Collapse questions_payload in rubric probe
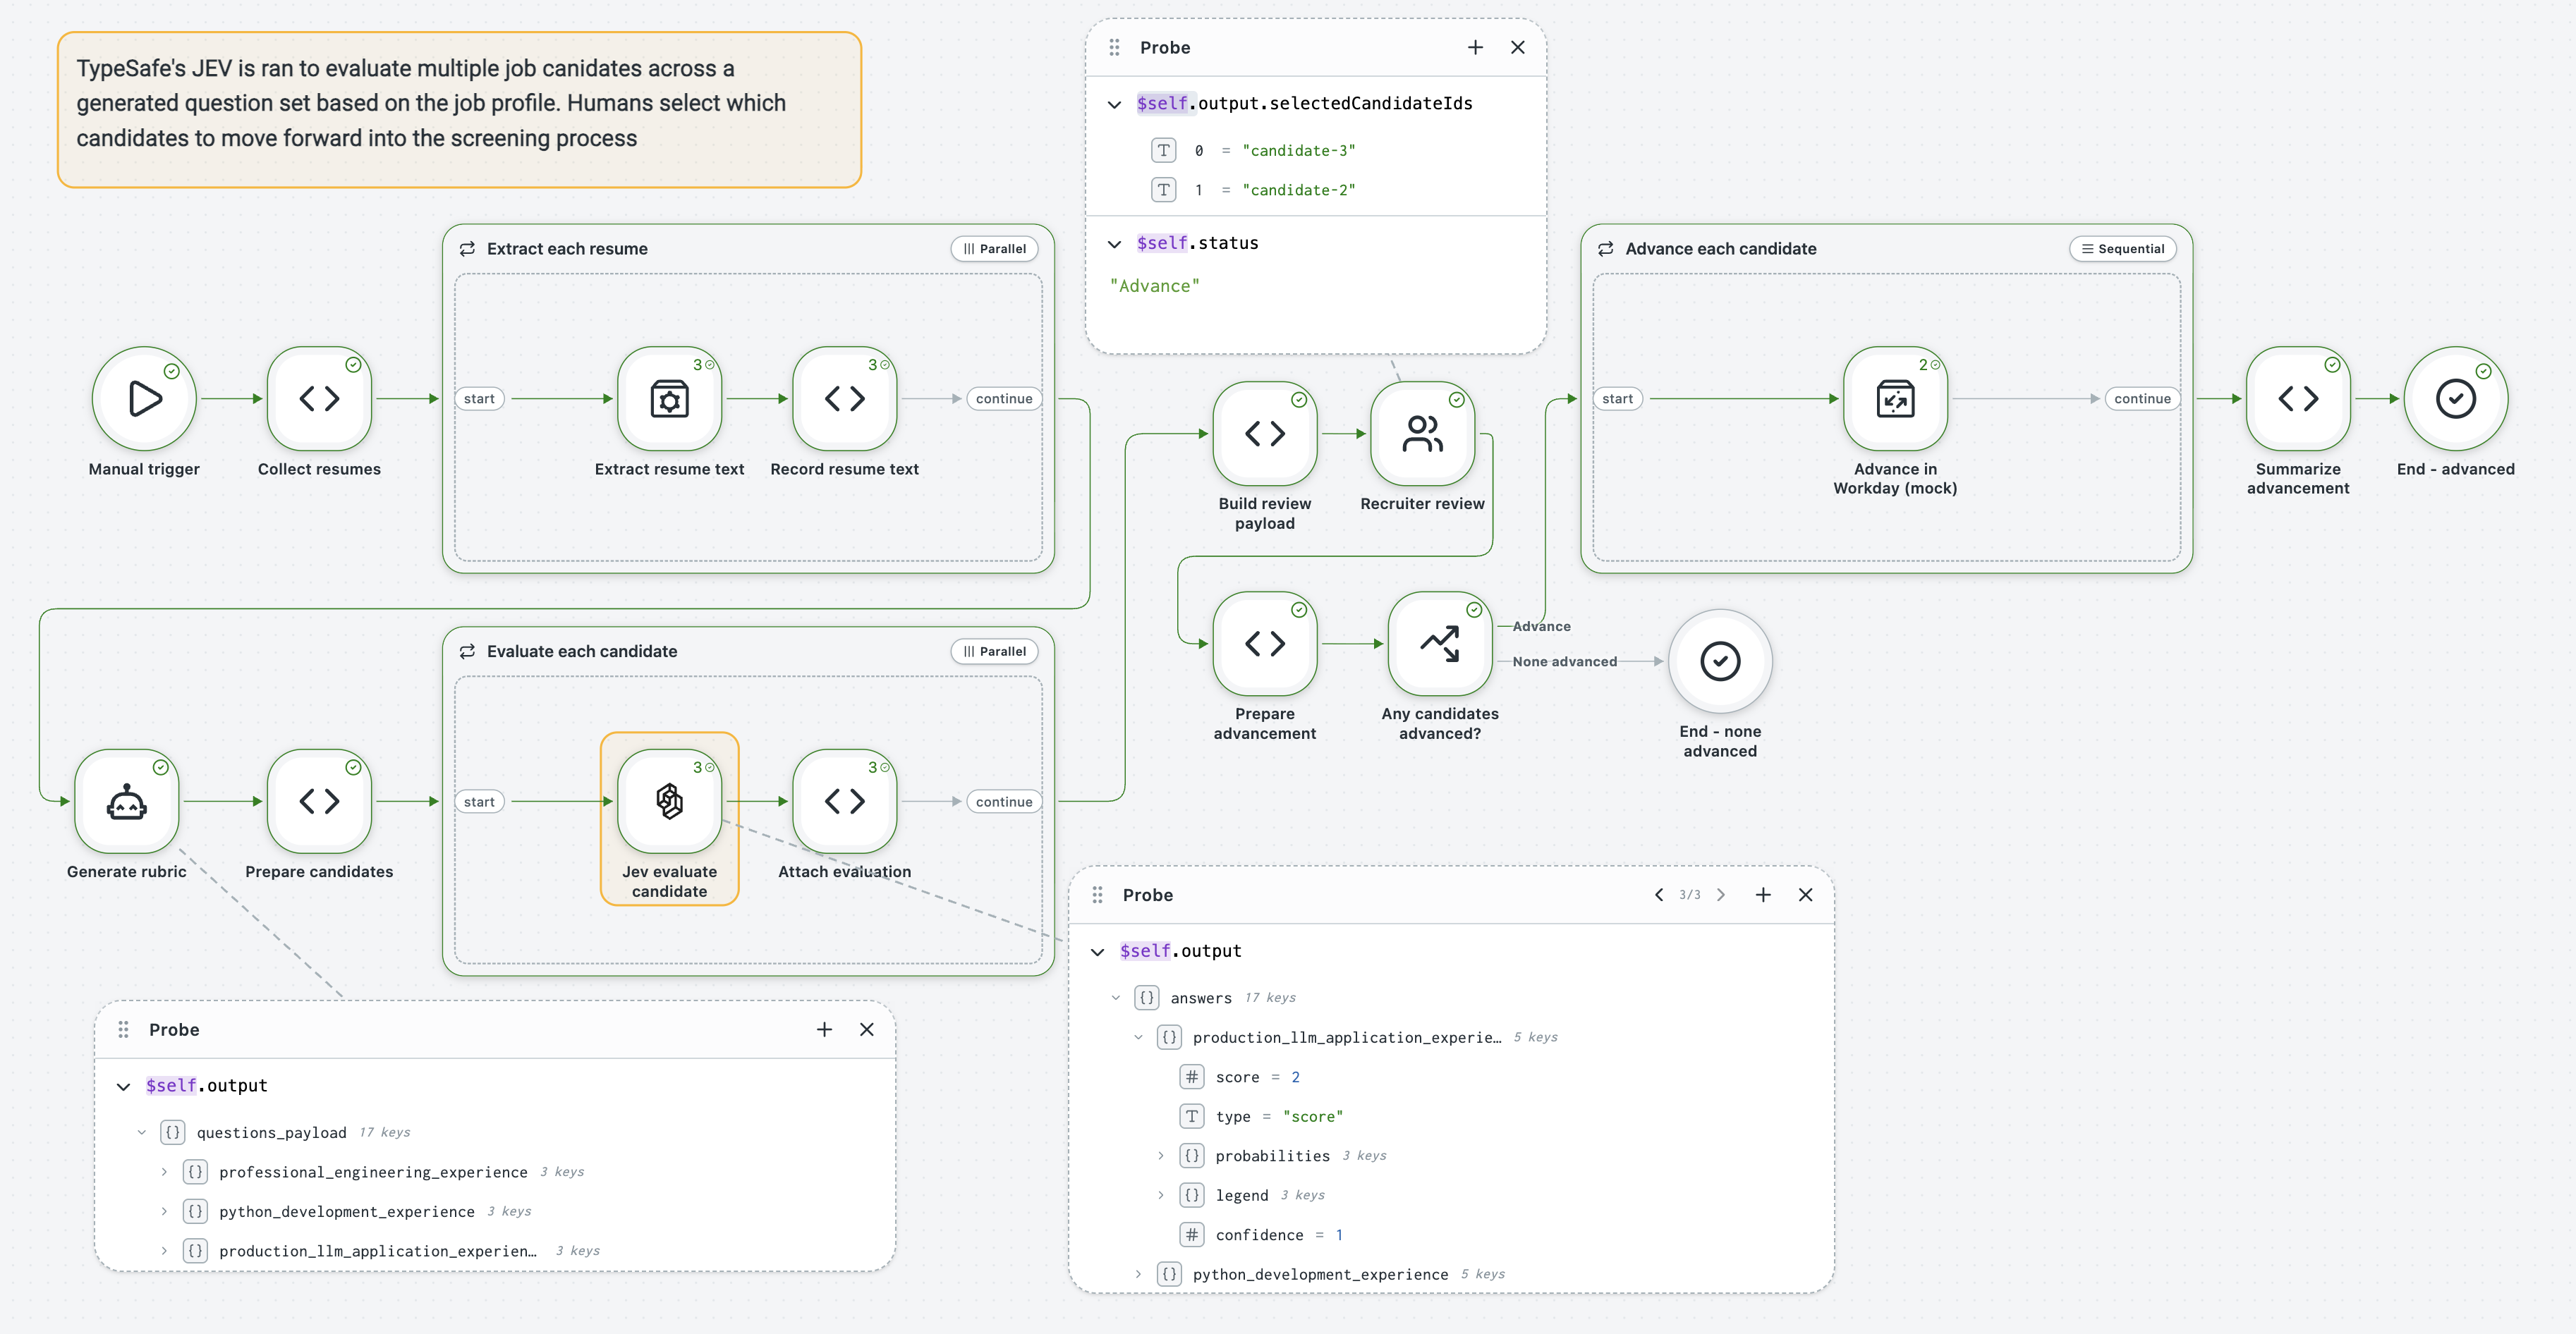This screenshot has width=2576, height=1334. tap(142, 1132)
